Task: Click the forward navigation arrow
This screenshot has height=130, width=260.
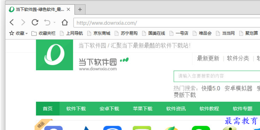Action: point(23,22)
